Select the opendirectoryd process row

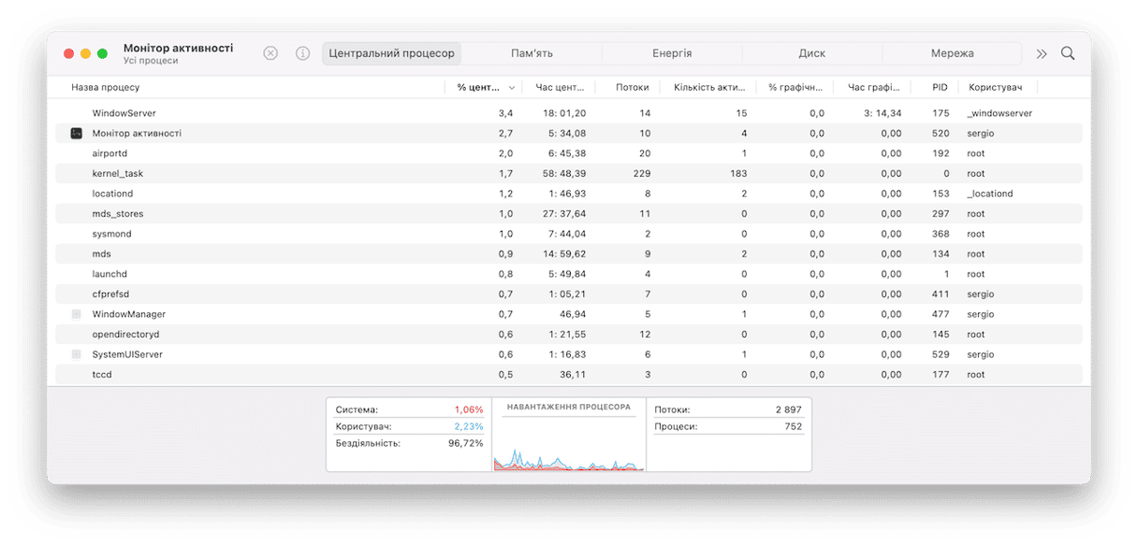569,335
